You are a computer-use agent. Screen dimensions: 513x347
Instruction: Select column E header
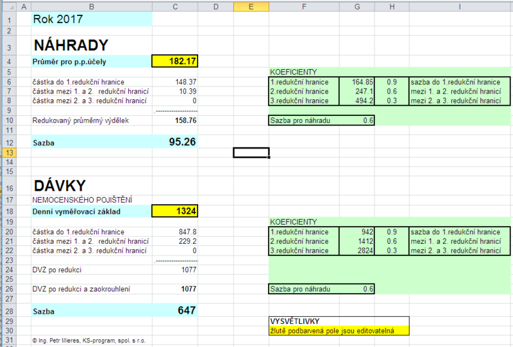click(x=251, y=6)
